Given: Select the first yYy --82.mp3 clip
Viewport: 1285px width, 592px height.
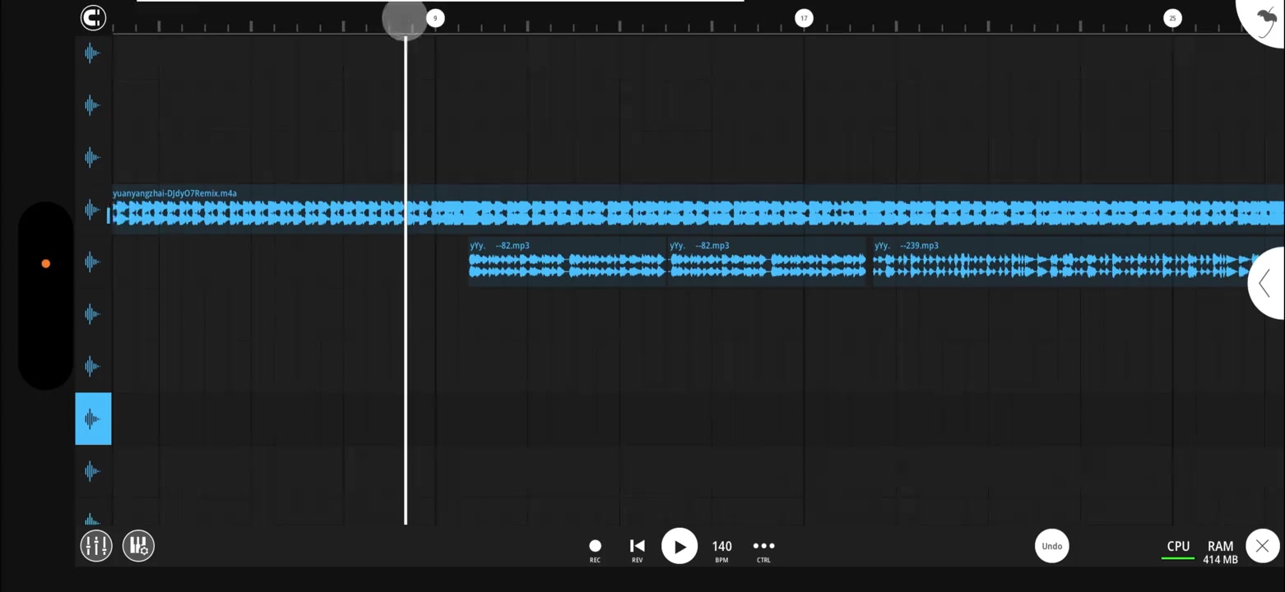Looking at the screenshot, I should coord(568,261).
